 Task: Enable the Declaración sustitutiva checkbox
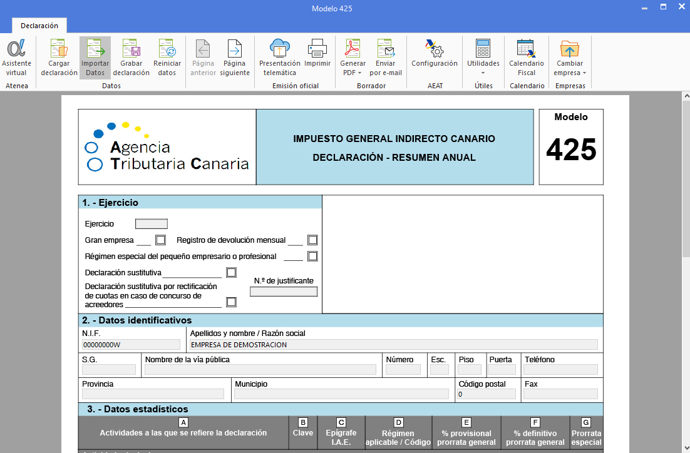[231, 272]
